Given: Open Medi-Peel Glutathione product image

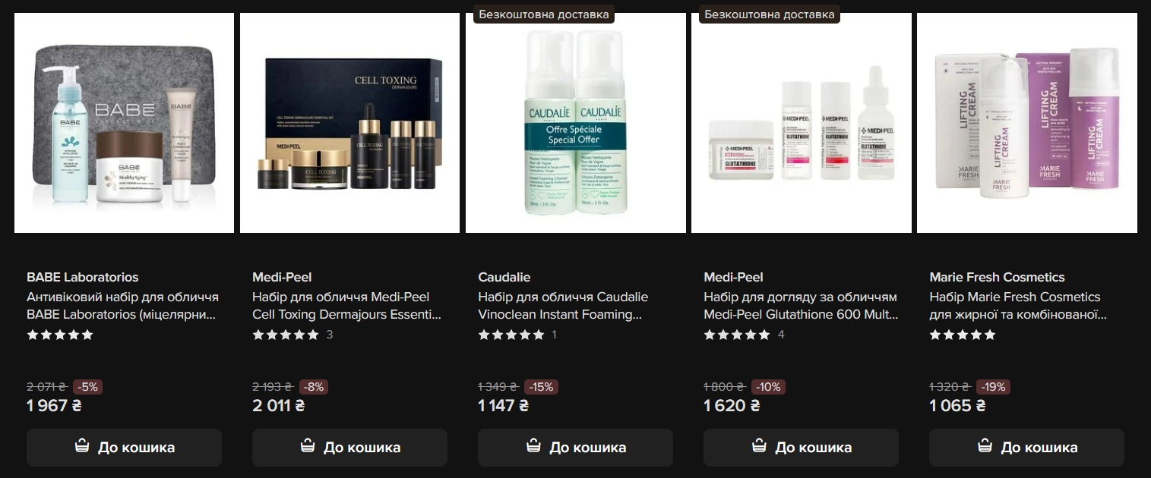Looking at the screenshot, I should pos(801,123).
